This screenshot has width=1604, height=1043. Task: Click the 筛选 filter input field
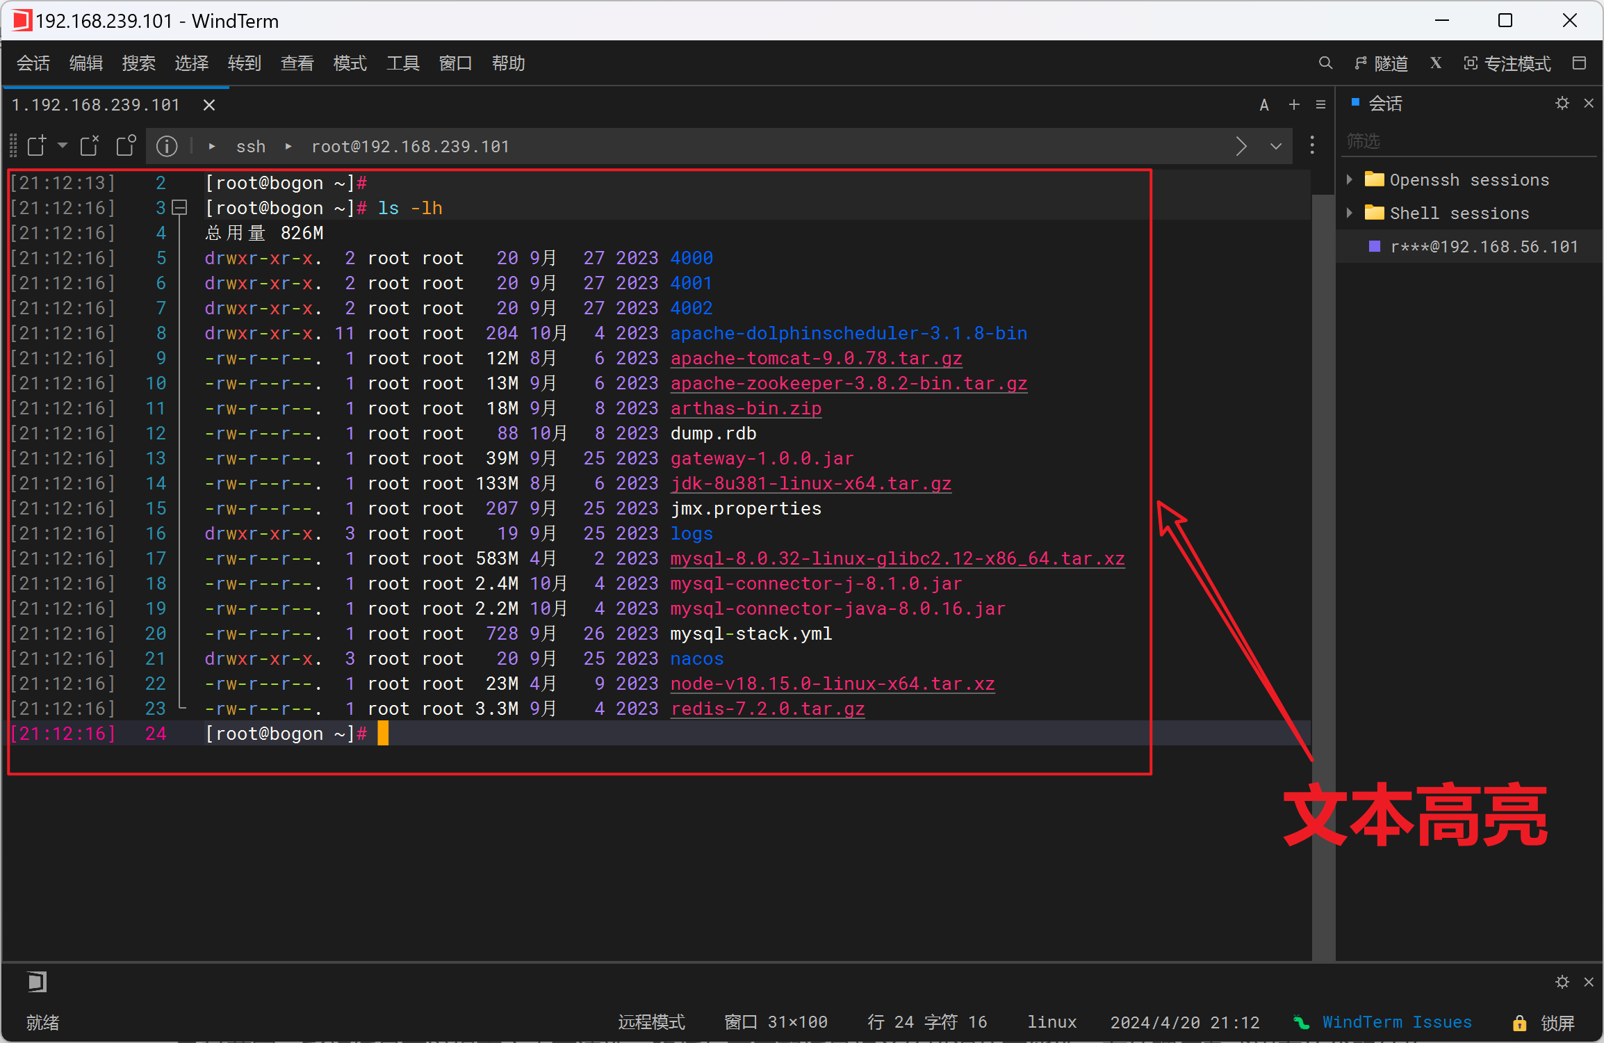tap(1470, 141)
